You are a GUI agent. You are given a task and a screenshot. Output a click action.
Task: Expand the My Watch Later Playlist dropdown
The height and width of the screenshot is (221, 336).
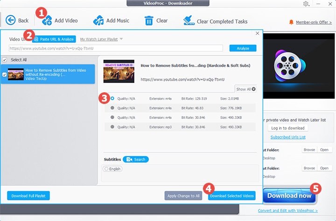click(121, 39)
